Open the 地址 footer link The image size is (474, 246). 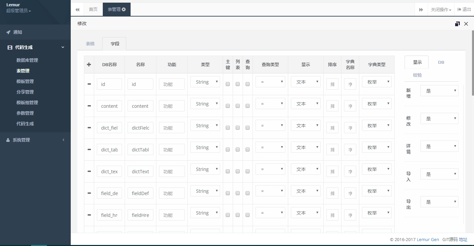[463, 239]
